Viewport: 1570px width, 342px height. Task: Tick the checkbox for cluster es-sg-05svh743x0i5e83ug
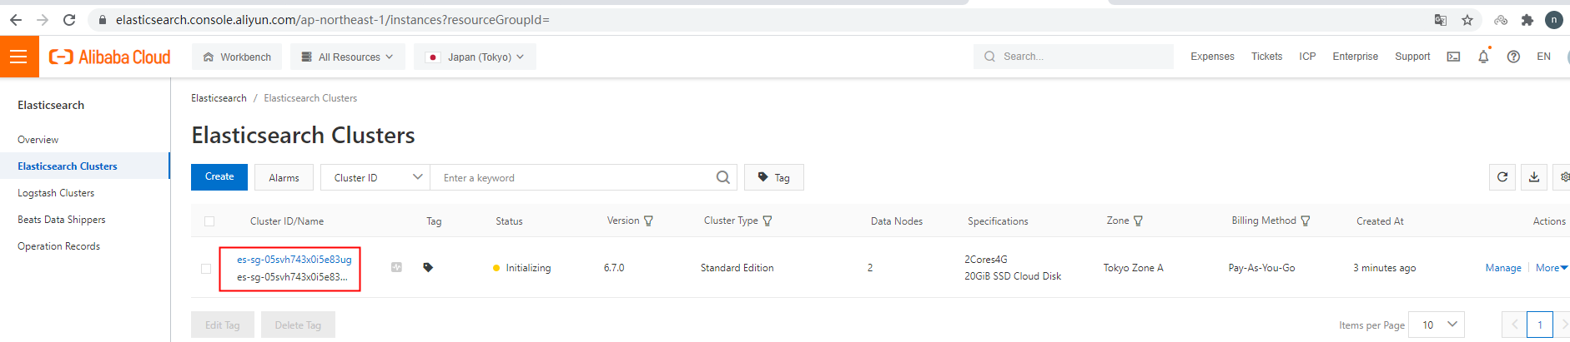(206, 268)
